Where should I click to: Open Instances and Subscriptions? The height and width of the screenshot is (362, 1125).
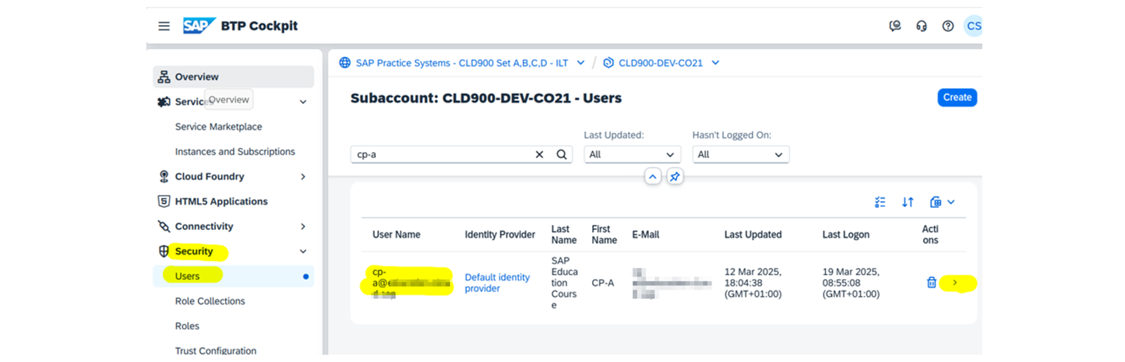(235, 152)
